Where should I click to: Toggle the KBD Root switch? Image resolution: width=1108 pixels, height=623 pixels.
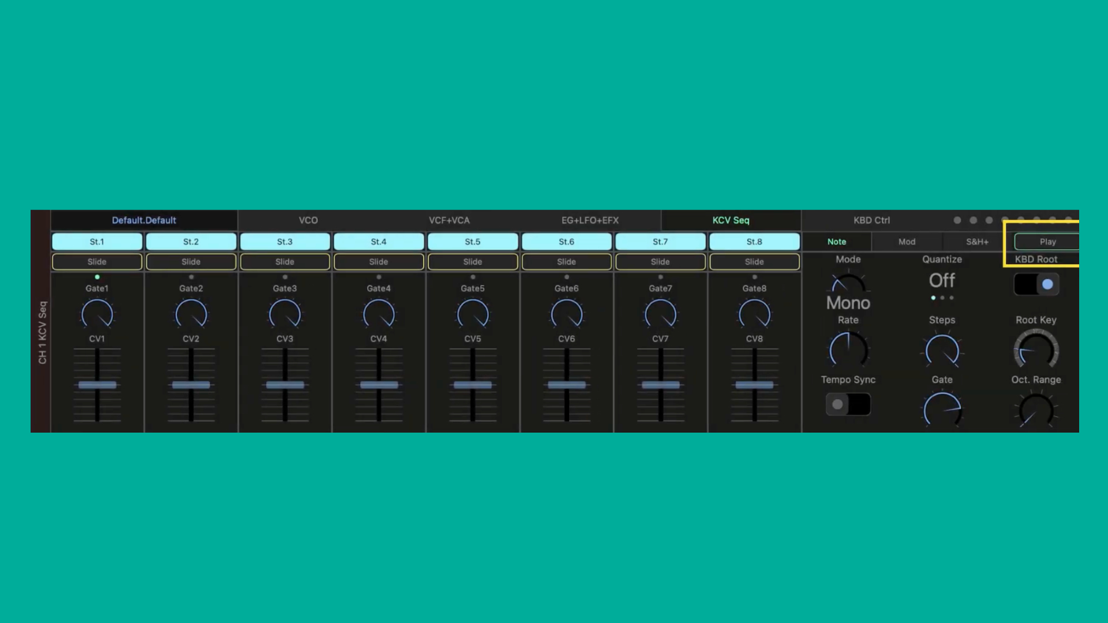click(x=1036, y=284)
